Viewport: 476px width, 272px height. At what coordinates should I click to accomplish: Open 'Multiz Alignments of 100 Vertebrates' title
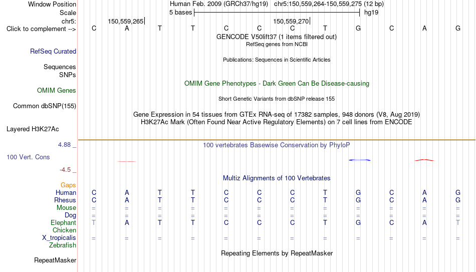click(x=277, y=178)
